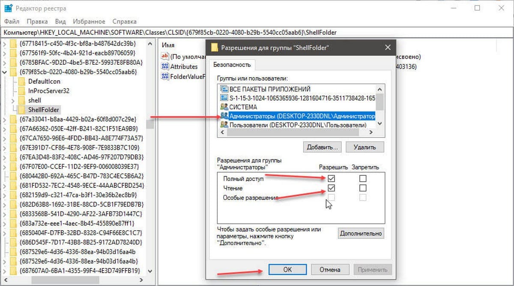514x286 pixels.
Task: Click the binary value icon of Attributes
Action: coord(165,66)
